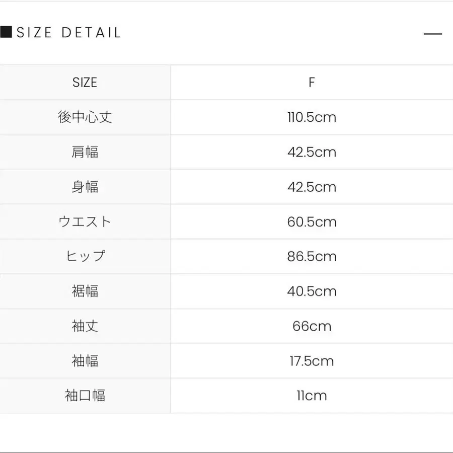Click the ヒップ row label

point(85,256)
